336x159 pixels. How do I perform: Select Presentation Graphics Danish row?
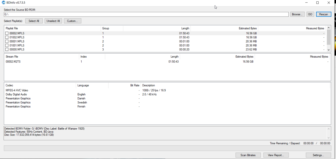point(167,98)
